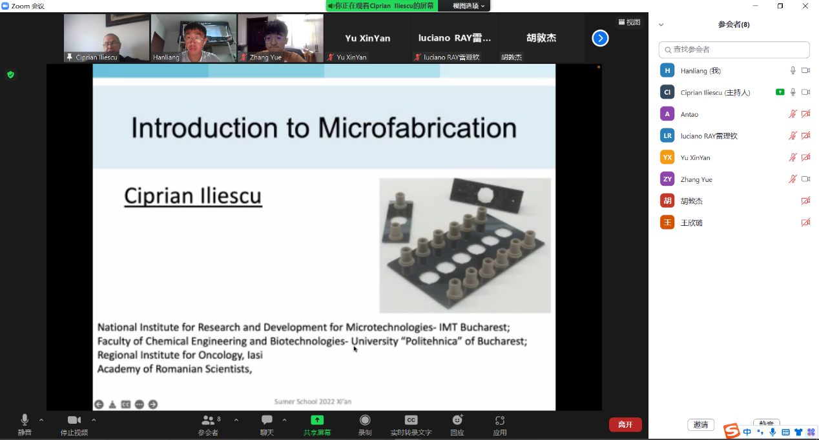This screenshot has width=819, height=440.
Task: Click the share screen (共享屏幕) icon
Action: point(317,420)
